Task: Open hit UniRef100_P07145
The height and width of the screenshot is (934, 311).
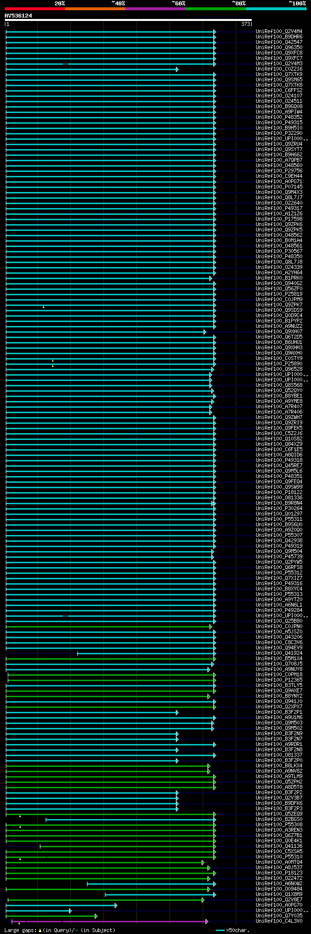Action: (279, 187)
